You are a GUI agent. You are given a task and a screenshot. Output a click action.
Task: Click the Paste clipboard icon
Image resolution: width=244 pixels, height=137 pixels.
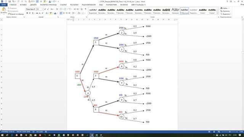click(4, 10)
